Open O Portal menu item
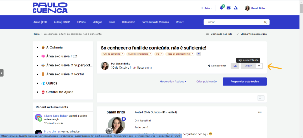Screen dimensions: 303x138 pyautogui.click(x=82, y=22)
